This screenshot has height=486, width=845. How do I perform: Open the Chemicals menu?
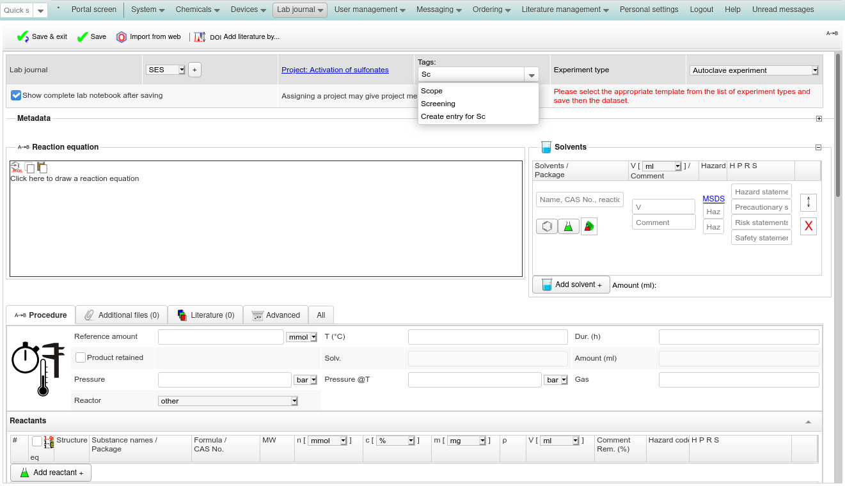coord(198,10)
